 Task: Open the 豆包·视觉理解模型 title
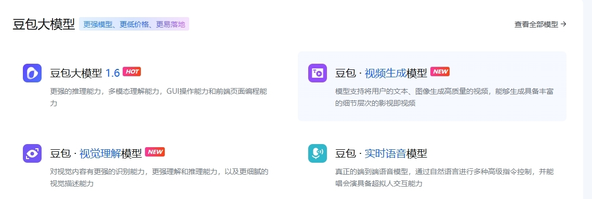click(96, 153)
